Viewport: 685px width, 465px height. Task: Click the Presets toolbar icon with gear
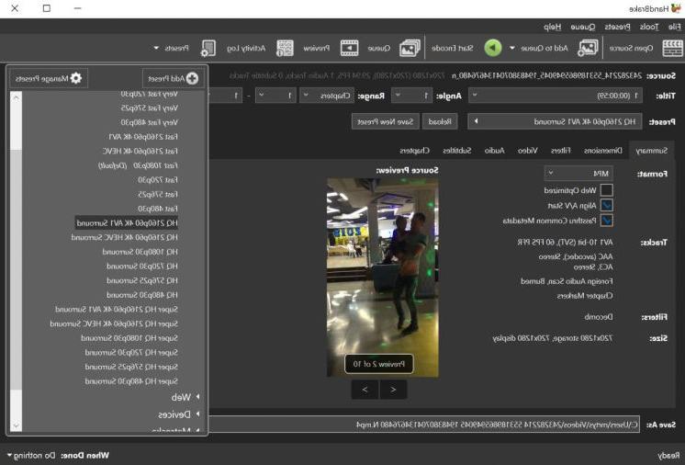208,48
